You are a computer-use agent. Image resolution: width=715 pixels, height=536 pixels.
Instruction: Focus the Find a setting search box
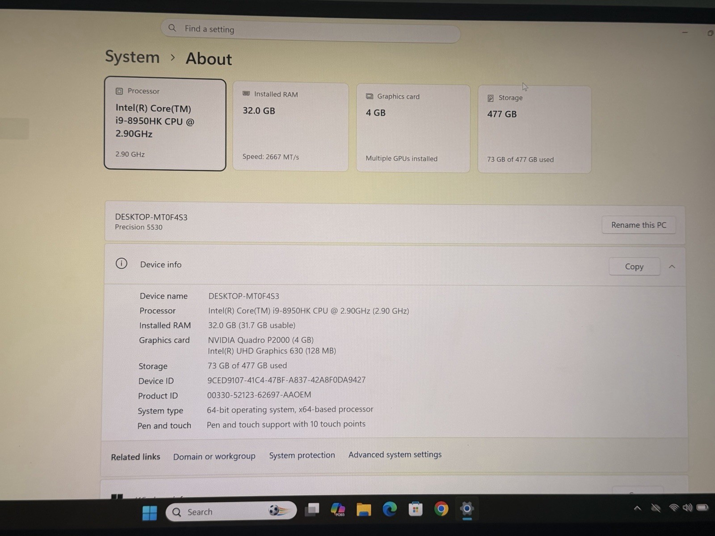click(311, 31)
